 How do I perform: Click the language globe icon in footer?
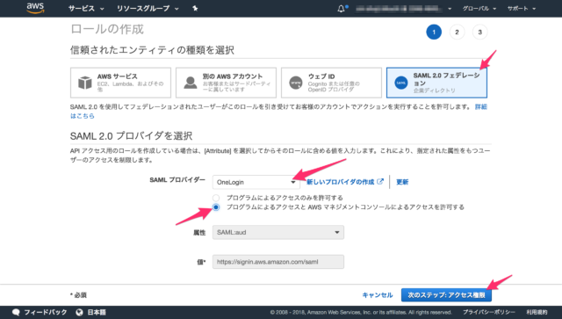pos(80,312)
